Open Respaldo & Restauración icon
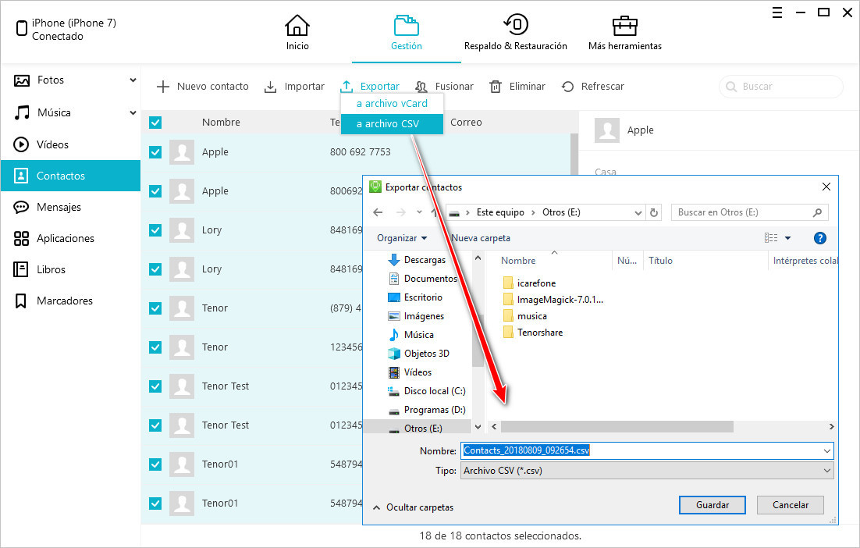Viewport: 860px width, 548px height. tap(516, 25)
